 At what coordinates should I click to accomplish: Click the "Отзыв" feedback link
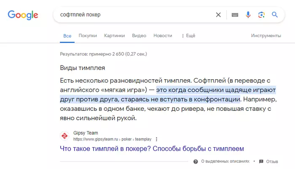pos(272,161)
